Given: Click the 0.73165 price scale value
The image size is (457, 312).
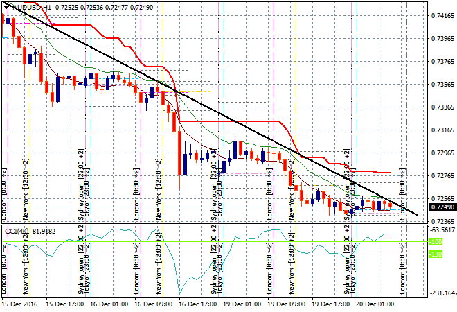Looking at the screenshot, I should (441, 130).
